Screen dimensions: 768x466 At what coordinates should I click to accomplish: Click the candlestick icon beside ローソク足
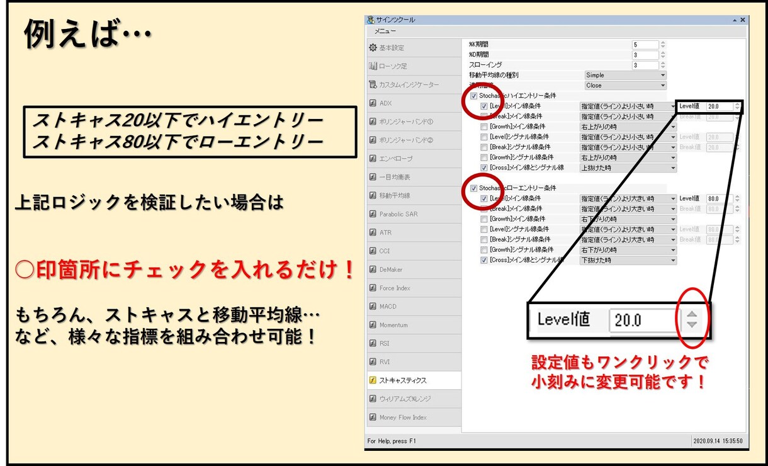click(x=373, y=66)
